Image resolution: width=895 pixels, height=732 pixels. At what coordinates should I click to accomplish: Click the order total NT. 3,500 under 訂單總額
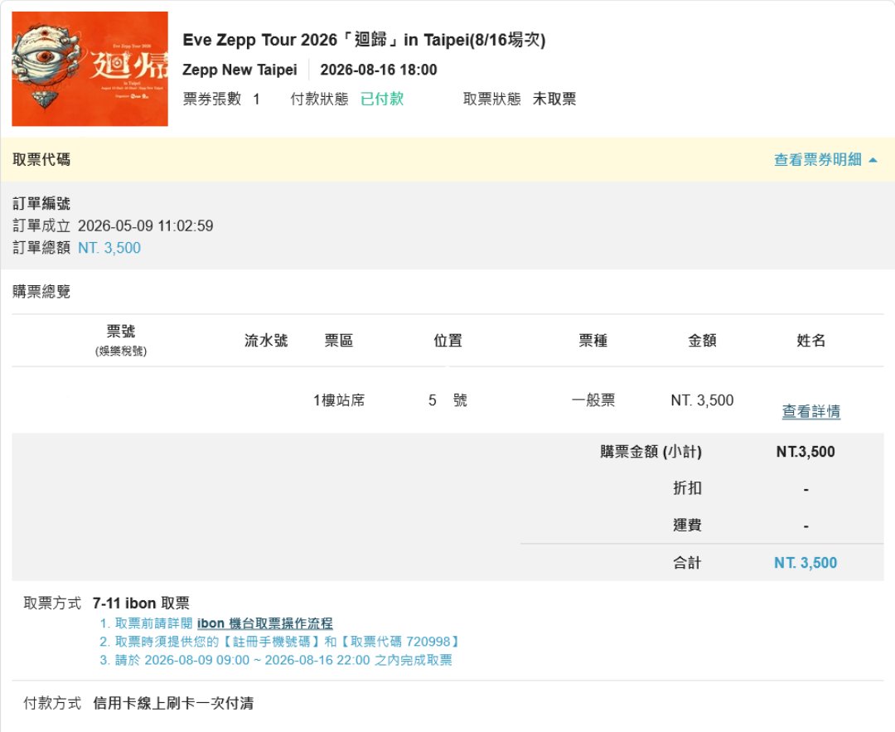pyautogui.click(x=109, y=248)
